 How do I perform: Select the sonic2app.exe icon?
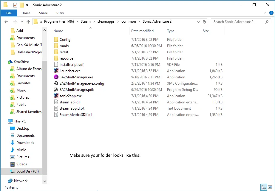[x=56, y=96]
